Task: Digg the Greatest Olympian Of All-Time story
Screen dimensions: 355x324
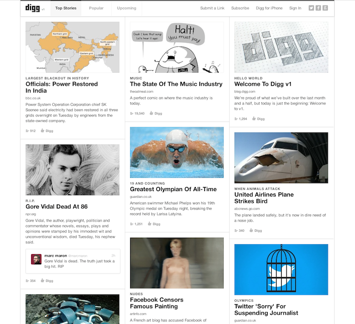Action: 154,224
